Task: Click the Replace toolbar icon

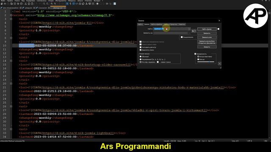Action: 47,4
